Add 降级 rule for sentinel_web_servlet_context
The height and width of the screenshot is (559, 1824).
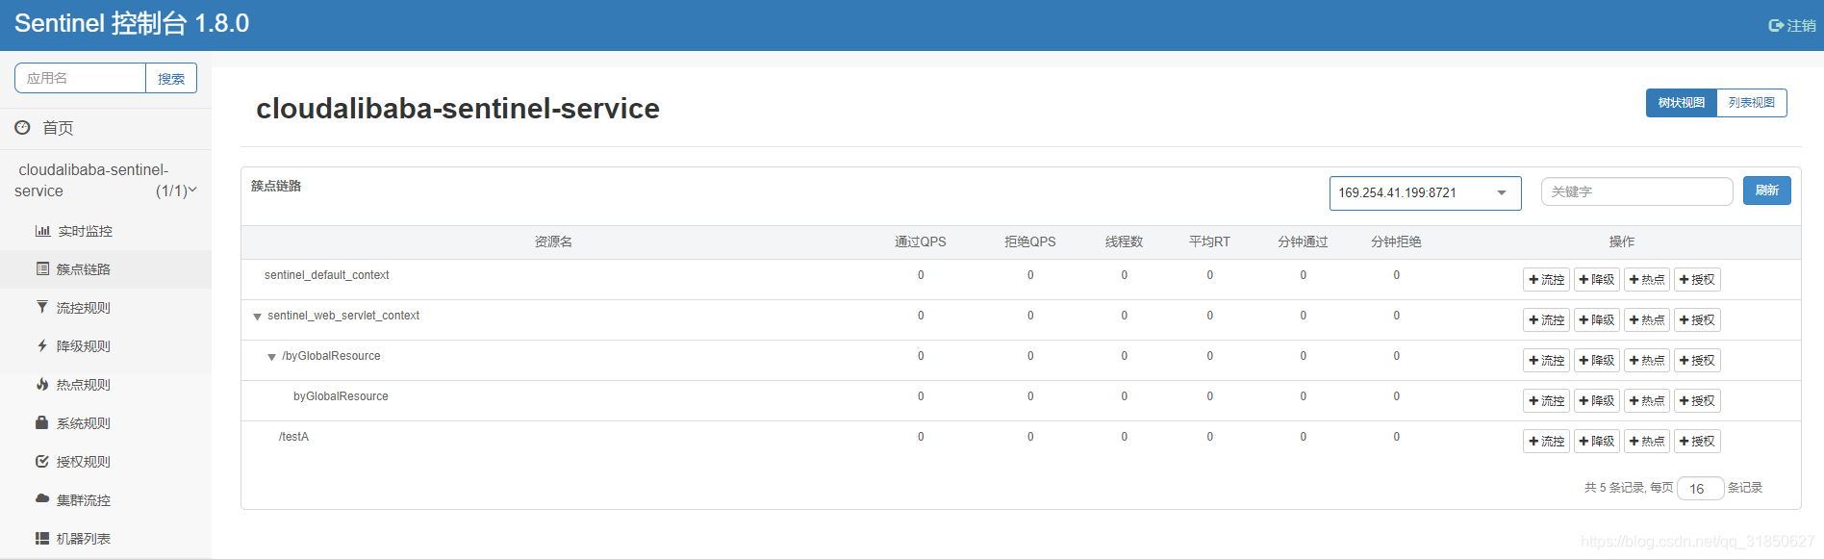coord(1597,320)
